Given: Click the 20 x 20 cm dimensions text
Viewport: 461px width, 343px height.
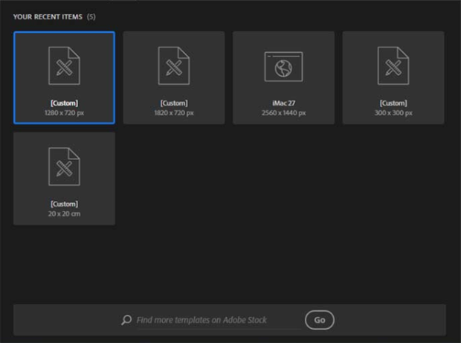Looking at the screenshot, I should pyautogui.click(x=64, y=214).
